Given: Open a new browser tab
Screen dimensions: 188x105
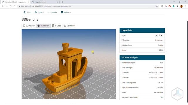Looking at the screenshot, I should coord(62,2).
